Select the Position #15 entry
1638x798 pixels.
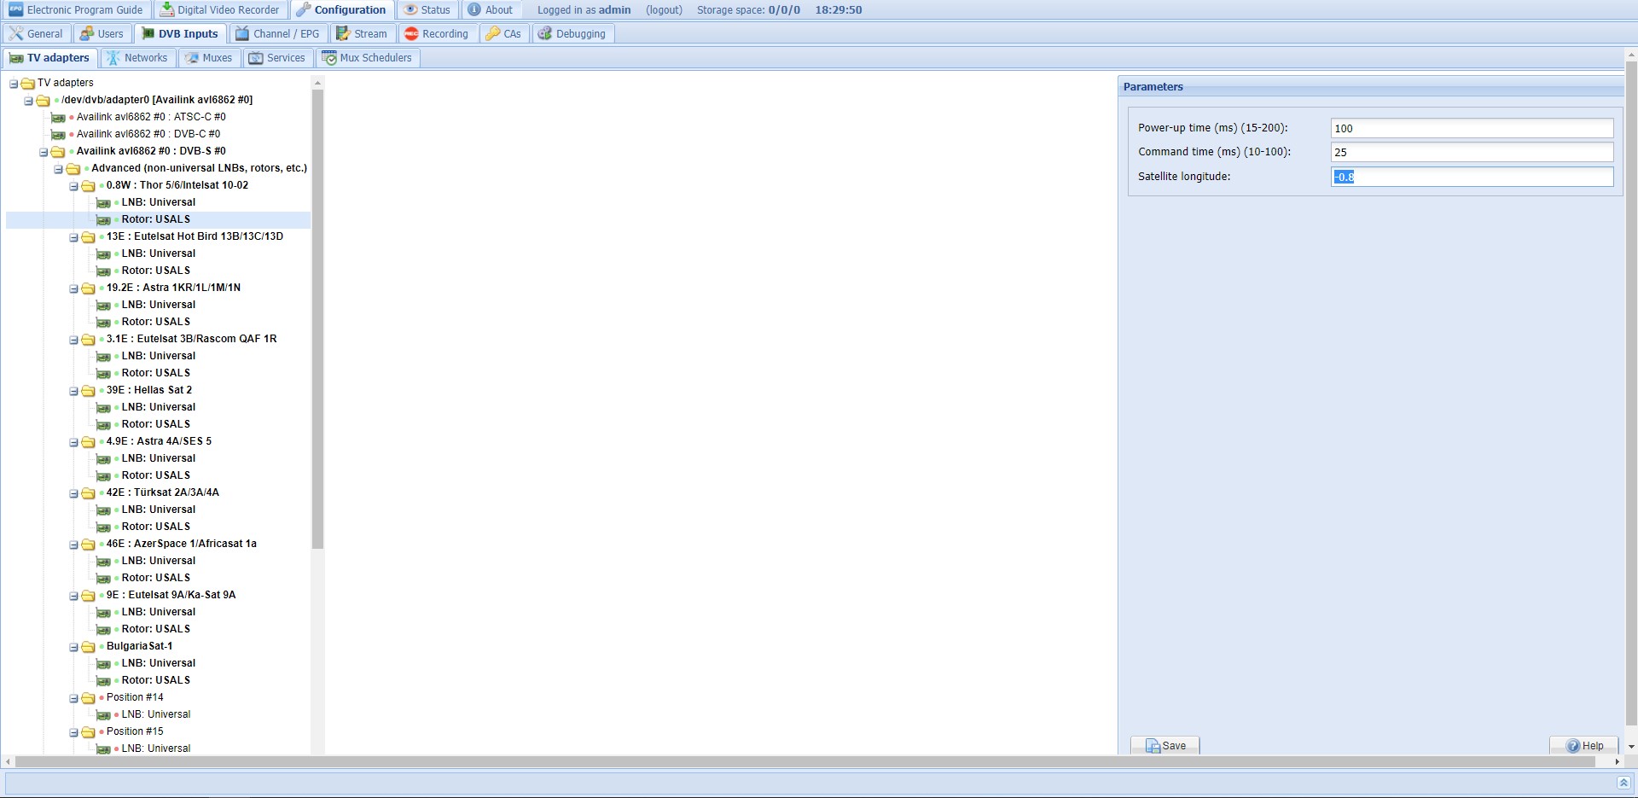135,731
